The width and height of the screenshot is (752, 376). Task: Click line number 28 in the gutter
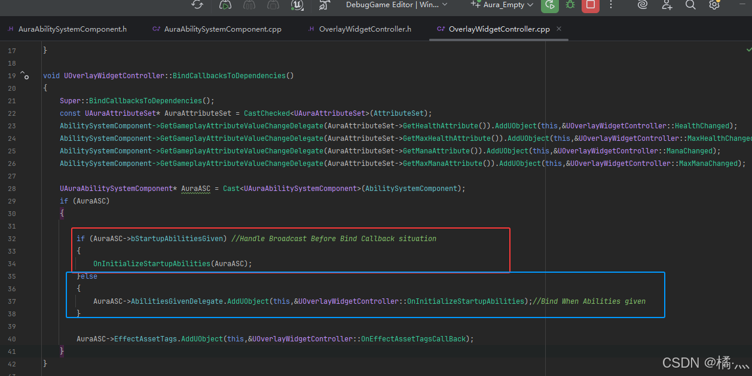coord(11,189)
